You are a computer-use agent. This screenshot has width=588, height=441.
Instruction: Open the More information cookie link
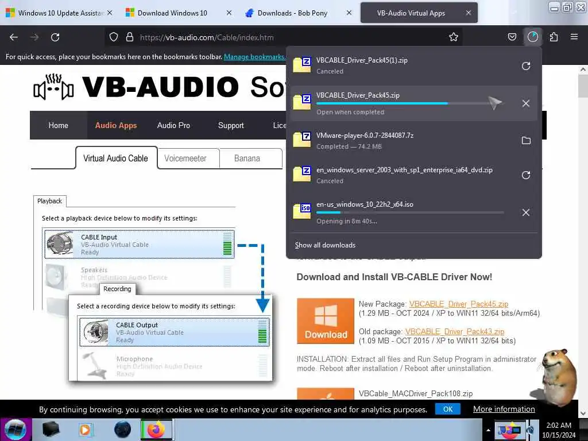pyautogui.click(x=504, y=409)
